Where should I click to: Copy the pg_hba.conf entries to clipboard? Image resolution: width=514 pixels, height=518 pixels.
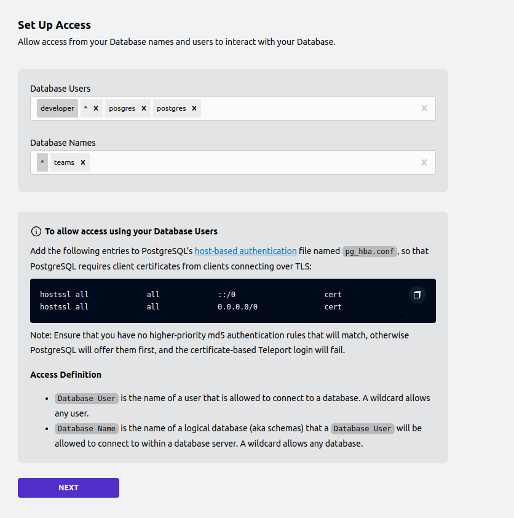click(417, 295)
